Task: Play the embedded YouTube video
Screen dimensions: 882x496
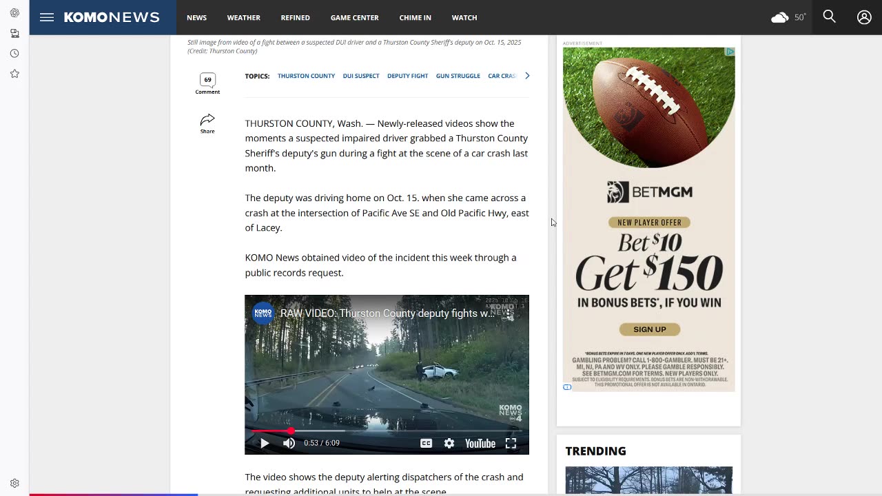Action: pos(265,443)
